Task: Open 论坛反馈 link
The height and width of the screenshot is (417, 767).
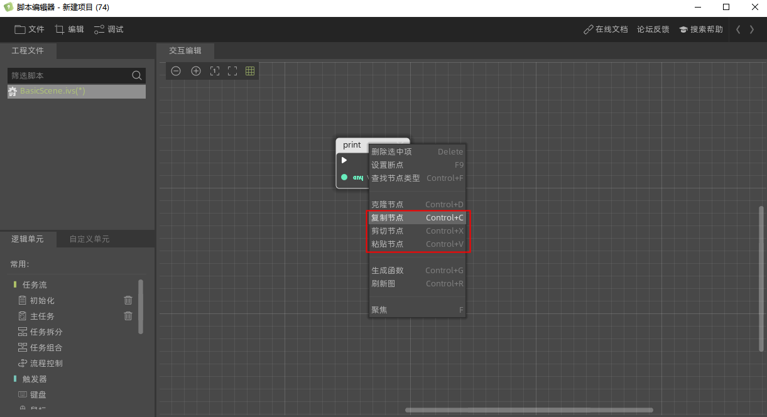Action: point(653,30)
